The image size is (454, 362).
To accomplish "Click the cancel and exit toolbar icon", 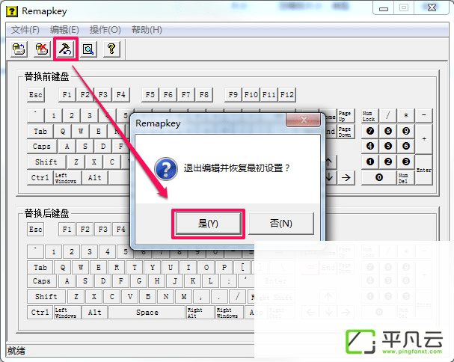I will click(x=42, y=49).
